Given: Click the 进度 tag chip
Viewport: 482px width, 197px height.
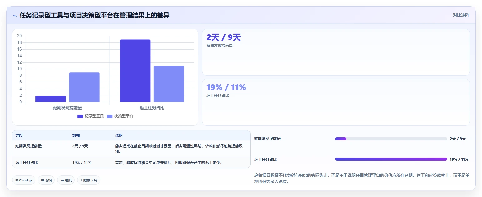Looking at the screenshot, I should (x=66, y=180).
